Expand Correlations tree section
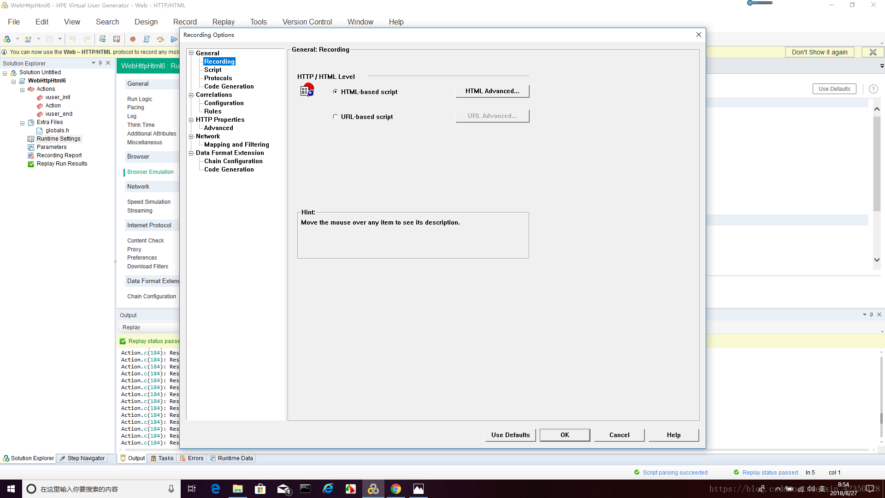The width and height of the screenshot is (885, 498). pyautogui.click(x=191, y=94)
